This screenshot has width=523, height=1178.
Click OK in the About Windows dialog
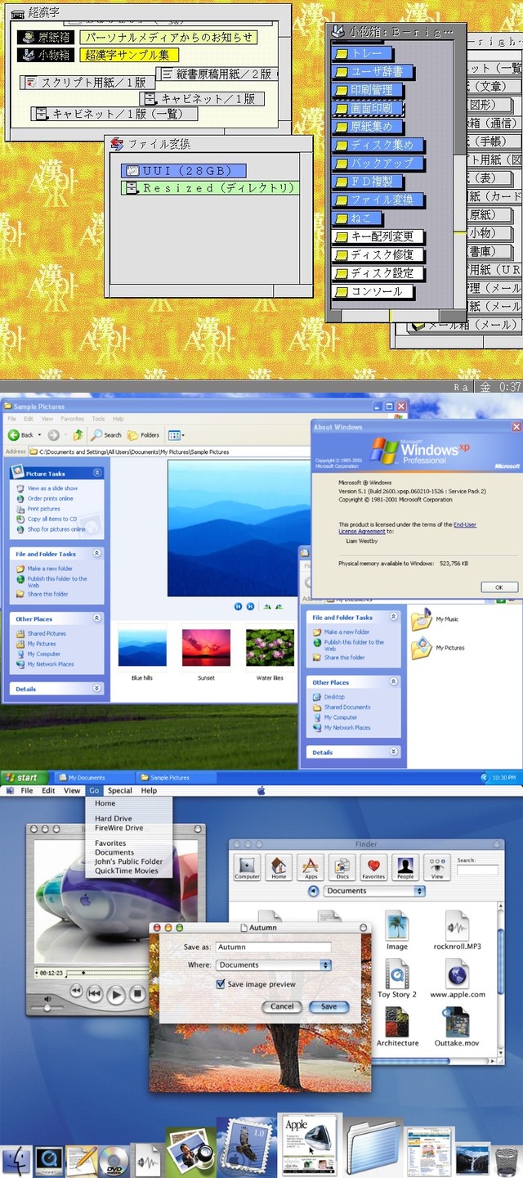pyautogui.click(x=498, y=587)
